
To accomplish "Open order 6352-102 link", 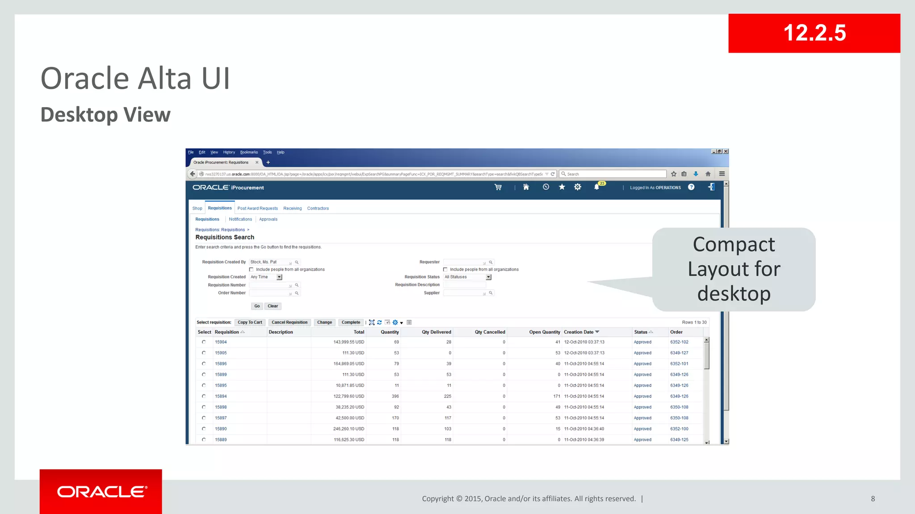I will point(679,342).
